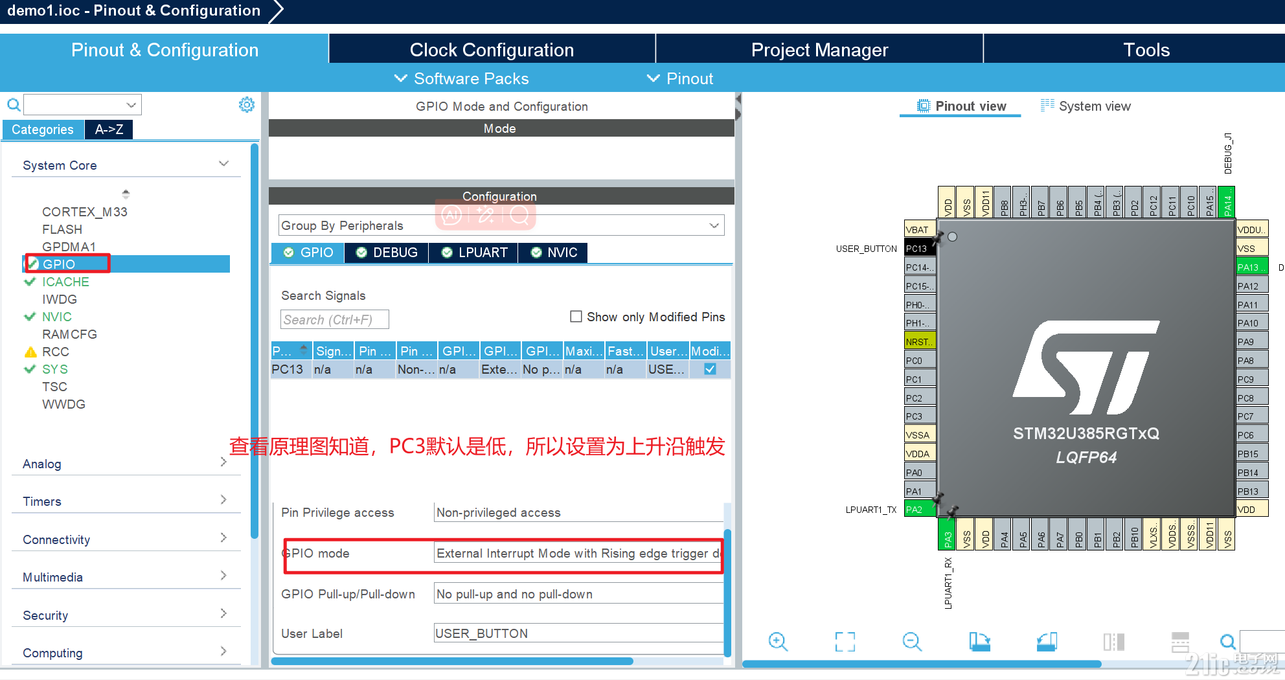Switch to System view

[x=1086, y=106]
